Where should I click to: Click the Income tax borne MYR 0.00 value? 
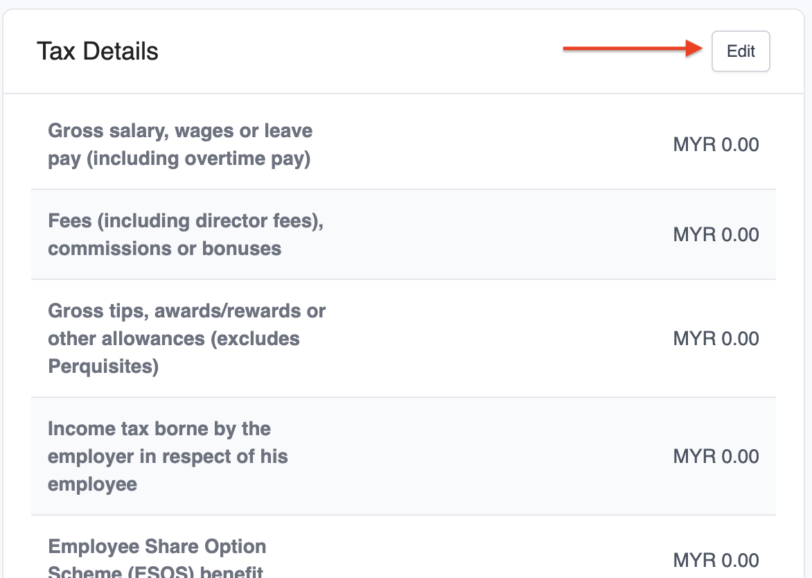(x=716, y=457)
